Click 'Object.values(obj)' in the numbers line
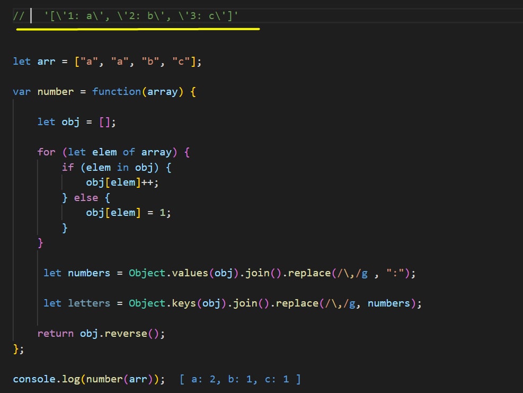The width and height of the screenshot is (523, 393). 184,273
